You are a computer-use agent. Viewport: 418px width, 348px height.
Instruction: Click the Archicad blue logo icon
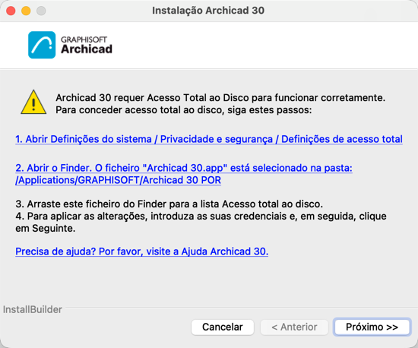pos(42,45)
